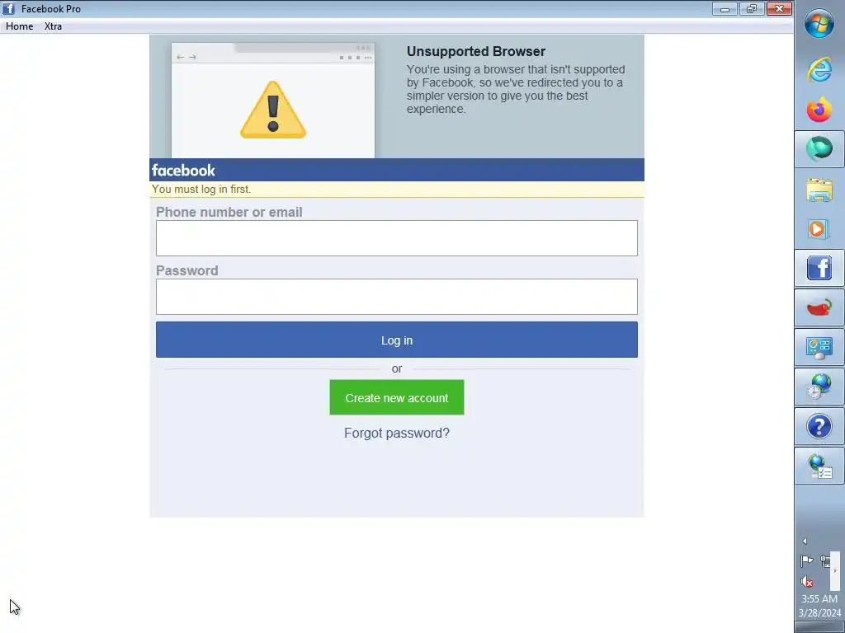The image size is (845, 633).
Task: Click the Show desktop strip
Action: click(x=819, y=627)
